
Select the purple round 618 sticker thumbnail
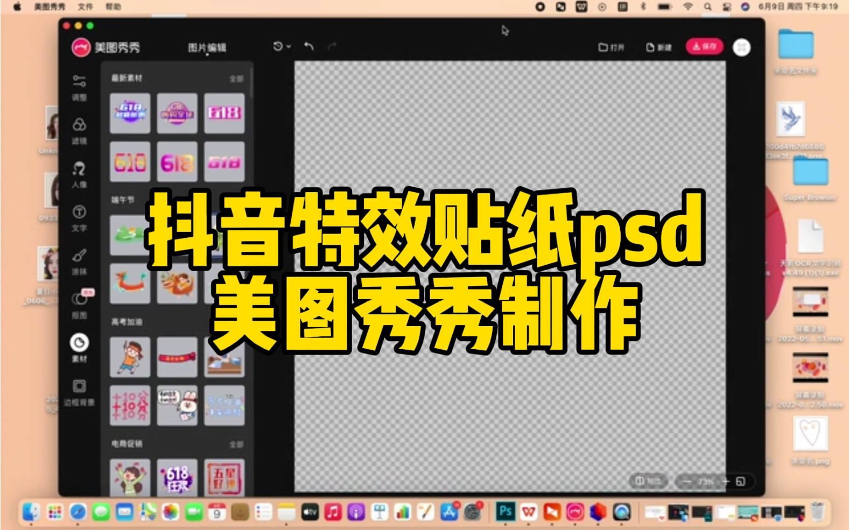coord(177,113)
